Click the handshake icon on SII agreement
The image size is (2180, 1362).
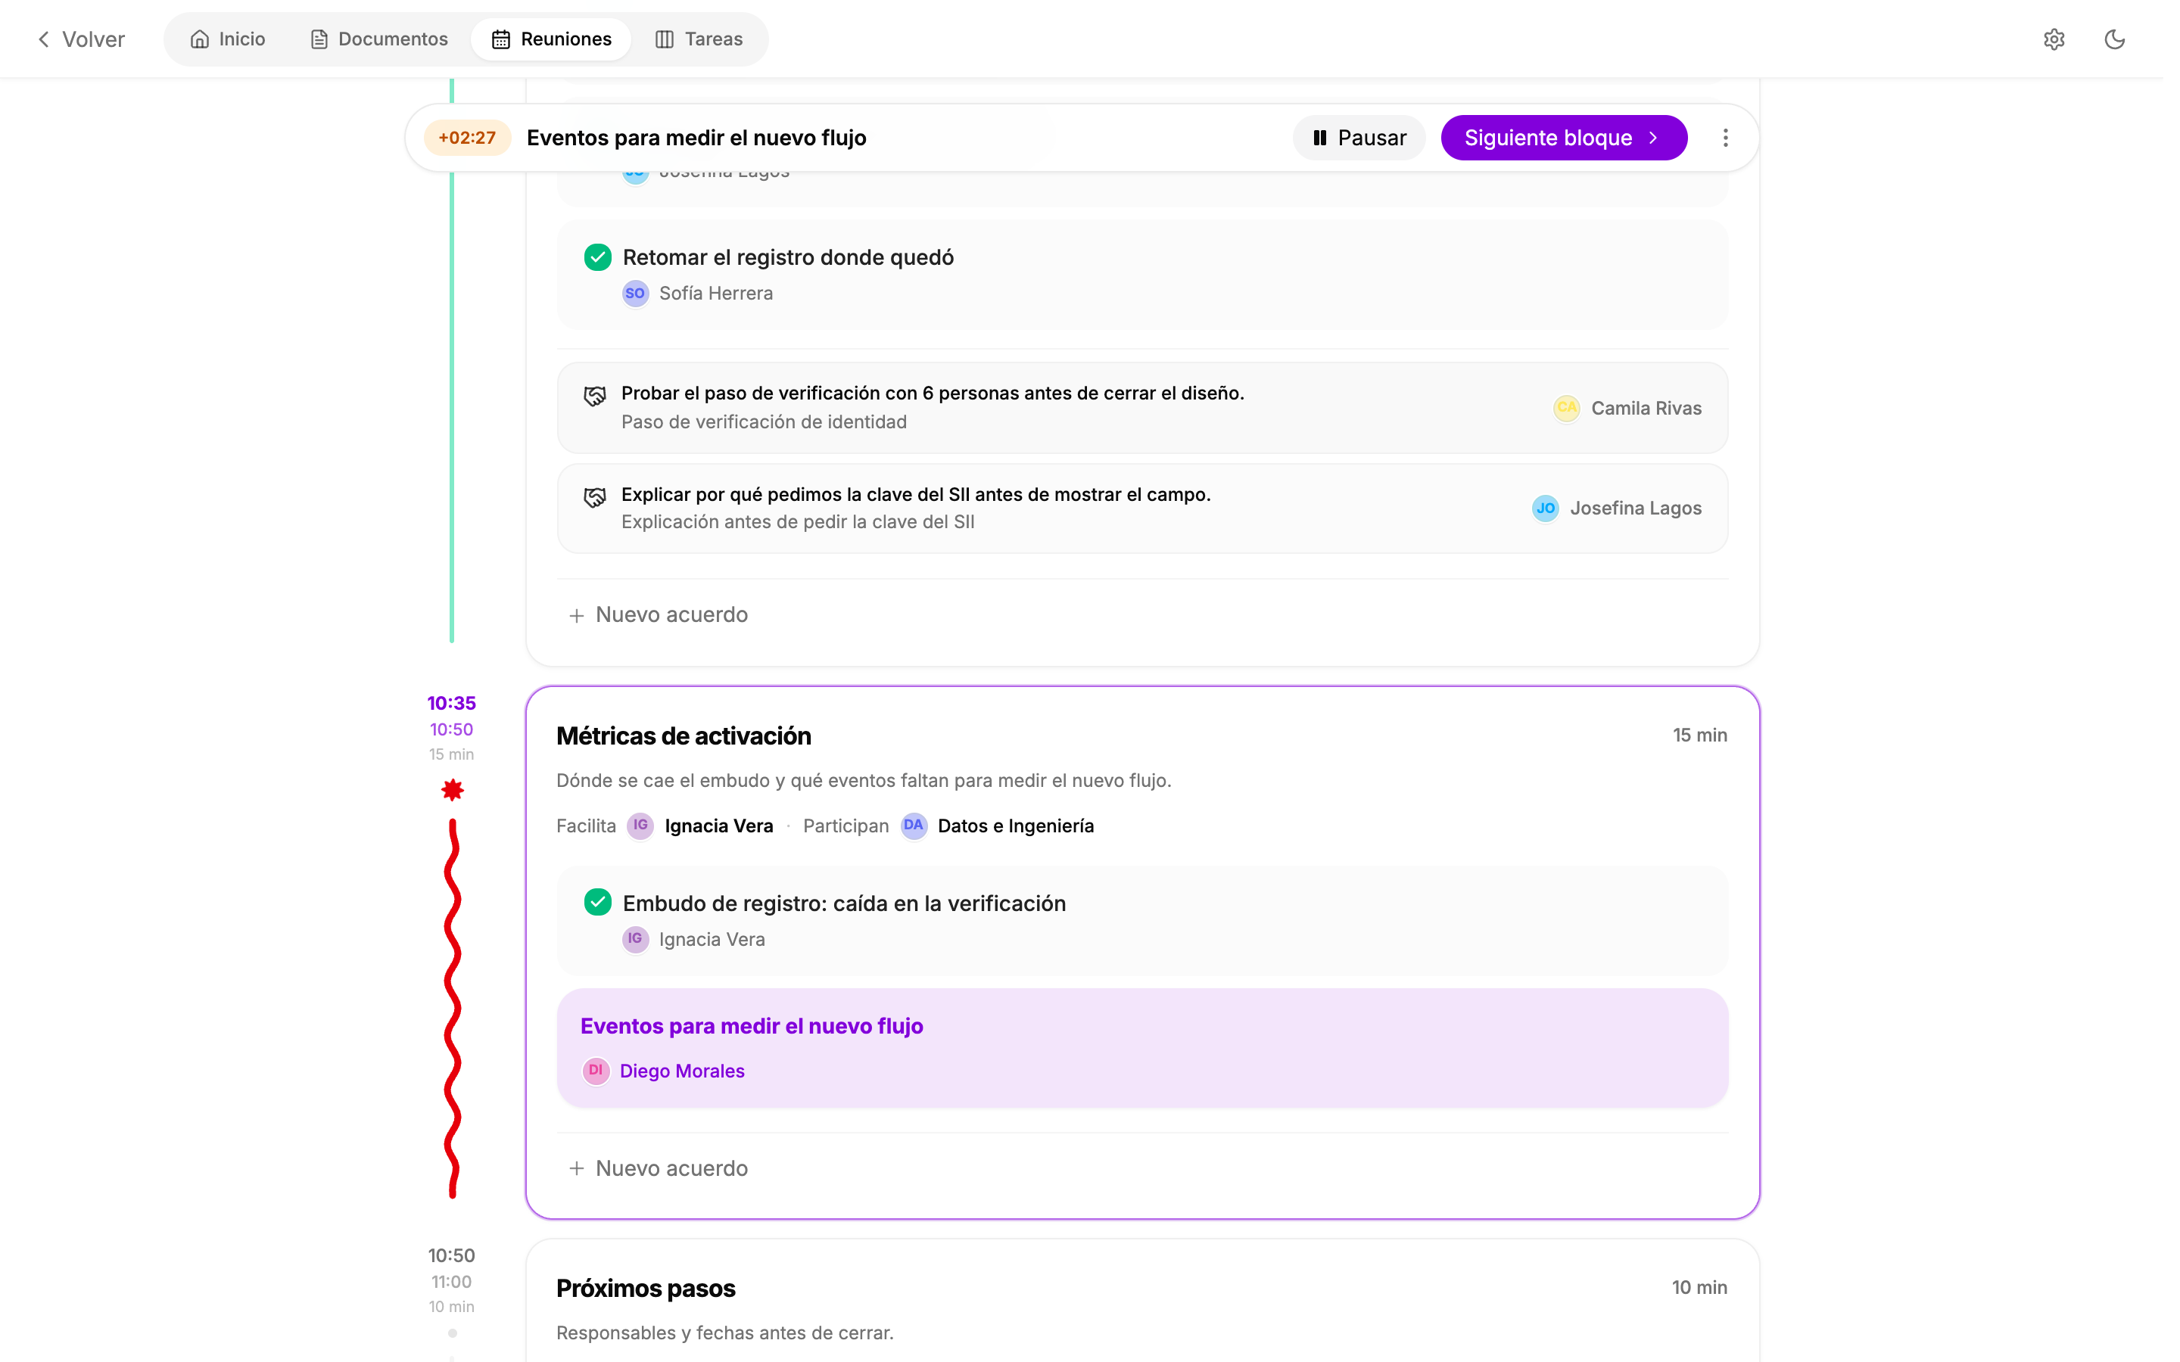[x=594, y=497]
